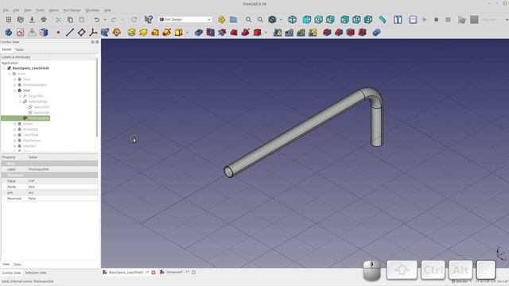This screenshot has height=286, width=509.
Task: Click the Measure distance ruler icon
Action: [x=383, y=19]
